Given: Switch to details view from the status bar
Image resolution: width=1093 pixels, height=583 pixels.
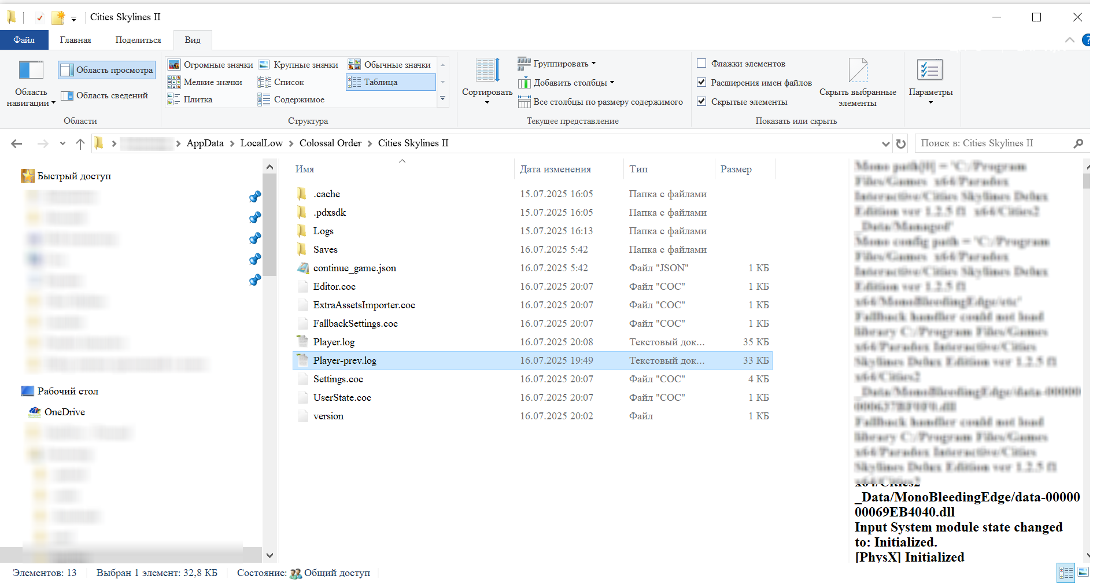Looking at the screenshot, I should click(x=1066, y=573).
